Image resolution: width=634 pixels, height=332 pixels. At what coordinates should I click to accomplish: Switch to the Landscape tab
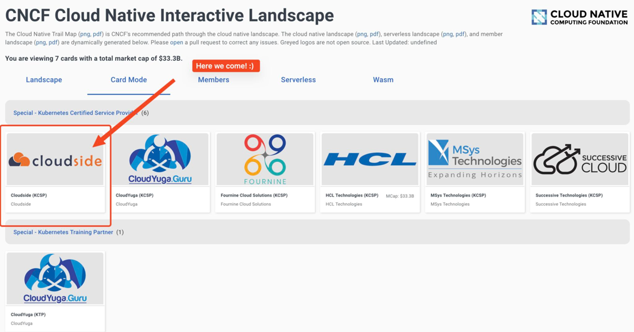click(x=44, y=80)
